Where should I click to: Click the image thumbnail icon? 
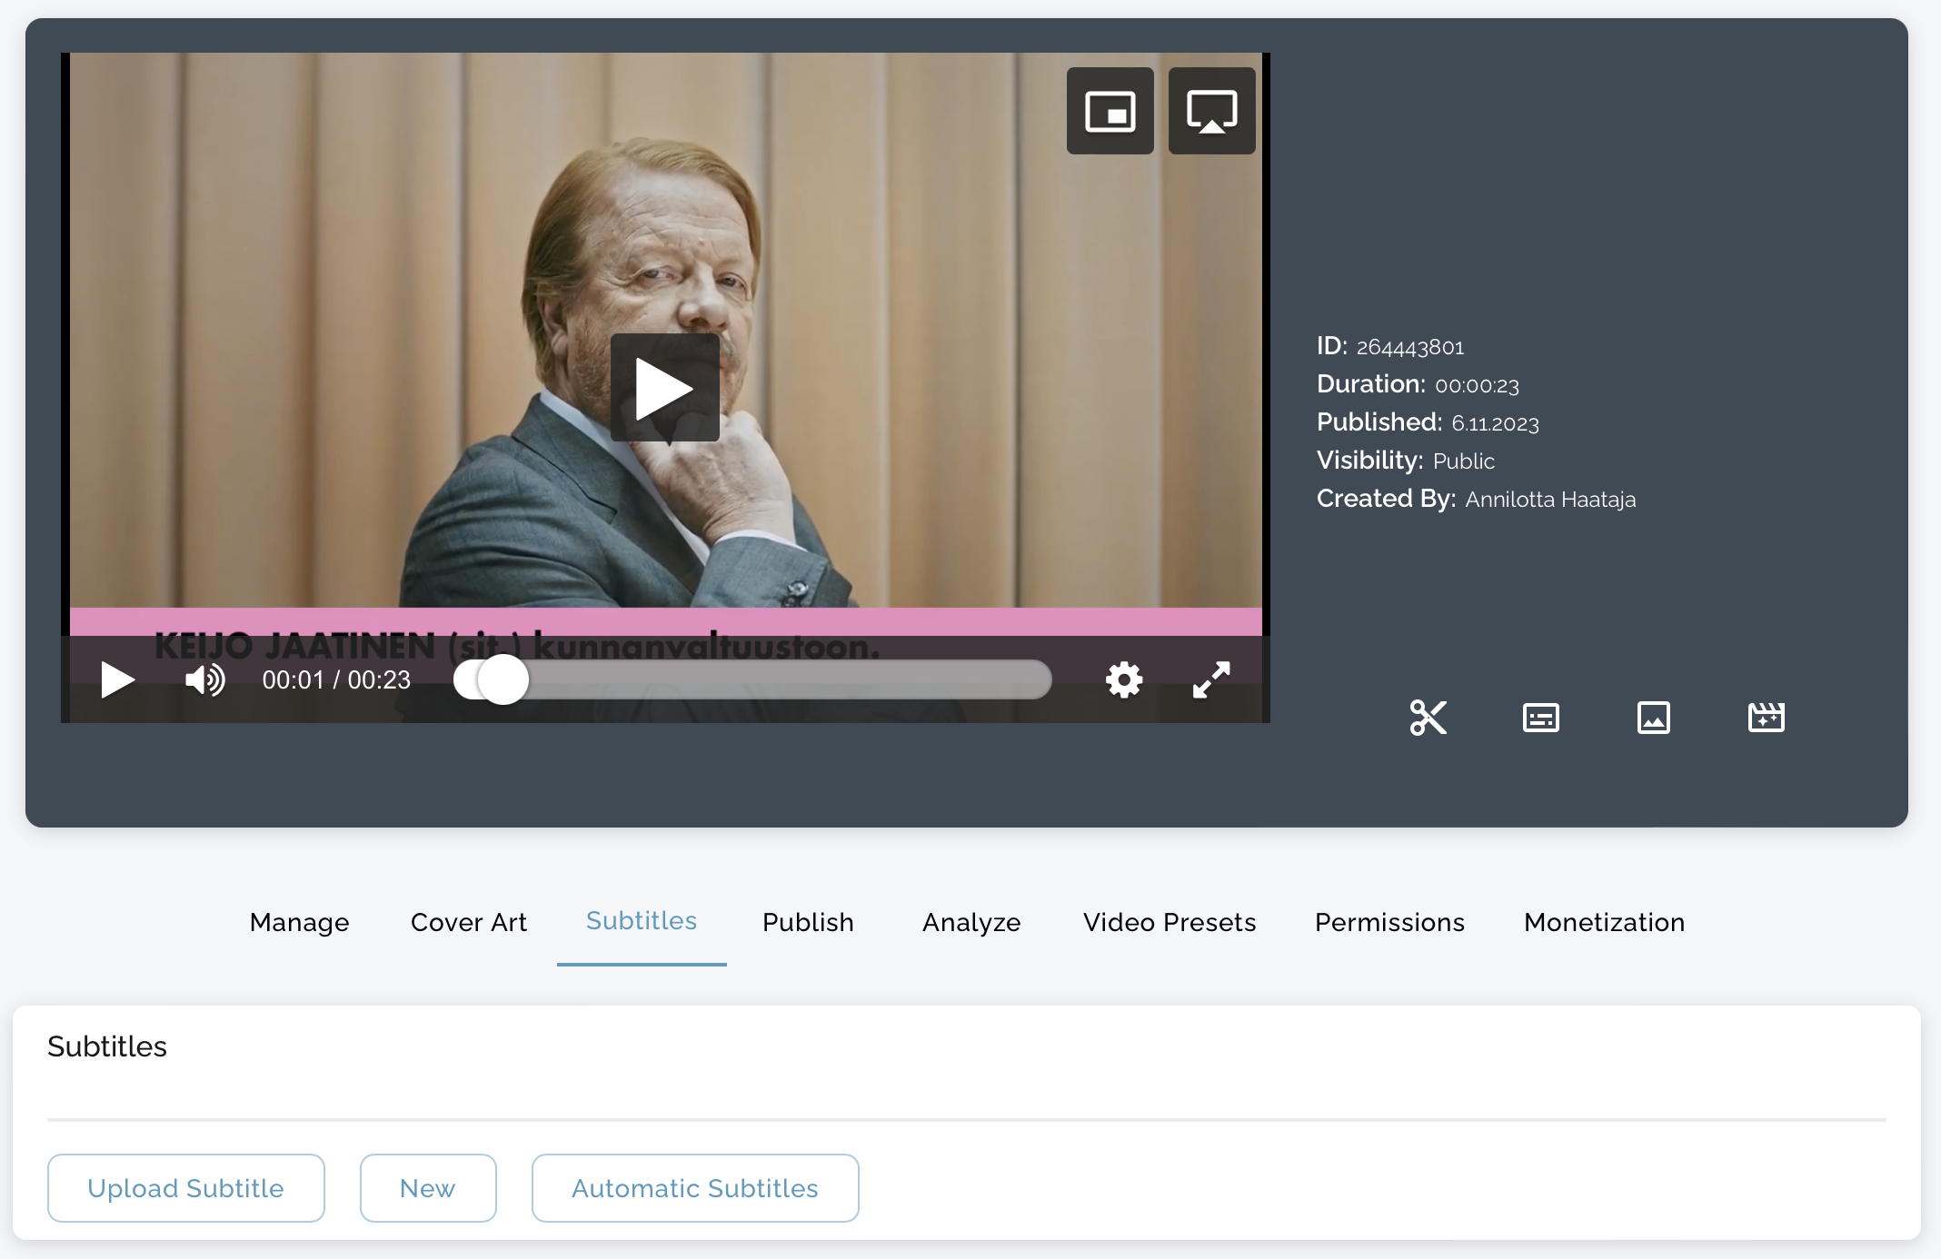[1653, 718]
